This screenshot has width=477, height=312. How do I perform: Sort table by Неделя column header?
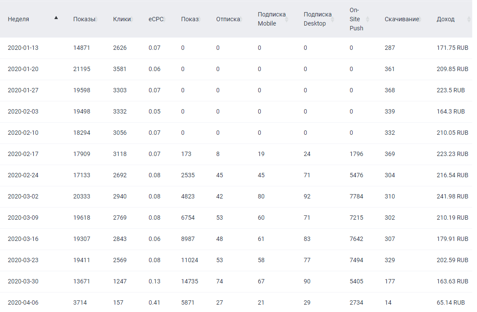tap(19, 19)
